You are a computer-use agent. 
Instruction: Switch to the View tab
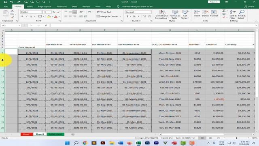98,6
